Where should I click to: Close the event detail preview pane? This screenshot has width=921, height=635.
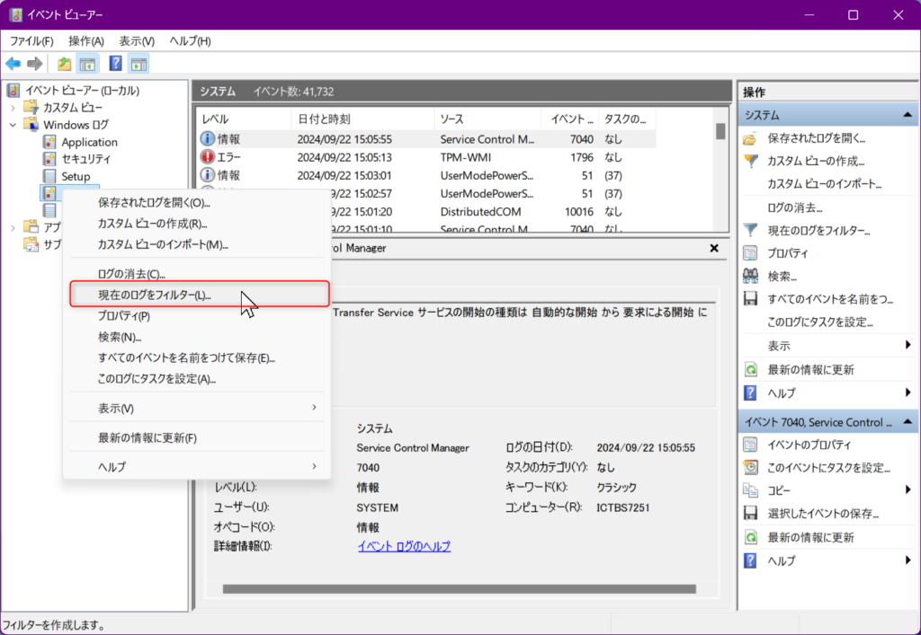(714, 248)
